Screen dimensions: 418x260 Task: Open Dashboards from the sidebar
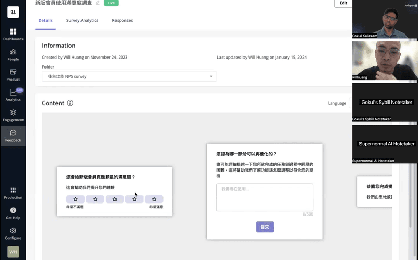(x=13, y=34)
